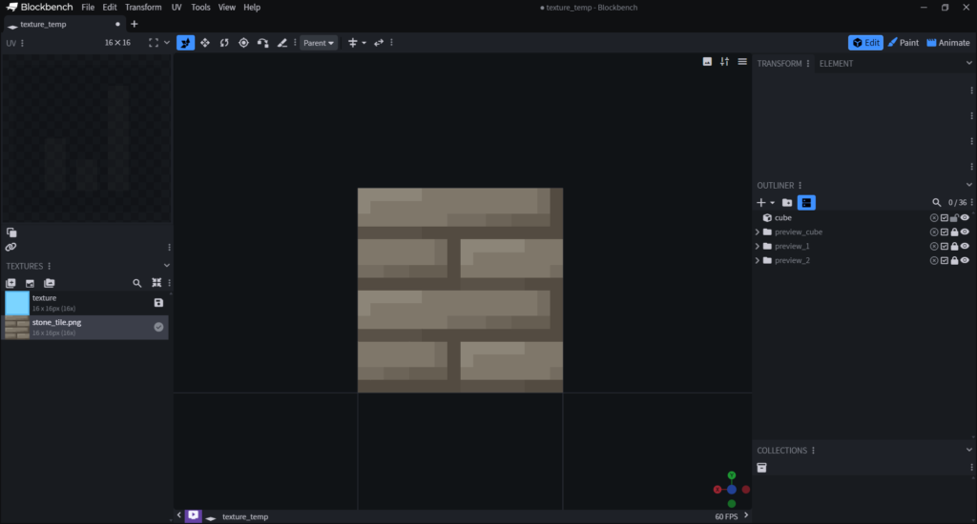Viewport: 977px width, 524px height.
Task: Click the Add Group folder icon in Outliner
Action: coord(787,203)
